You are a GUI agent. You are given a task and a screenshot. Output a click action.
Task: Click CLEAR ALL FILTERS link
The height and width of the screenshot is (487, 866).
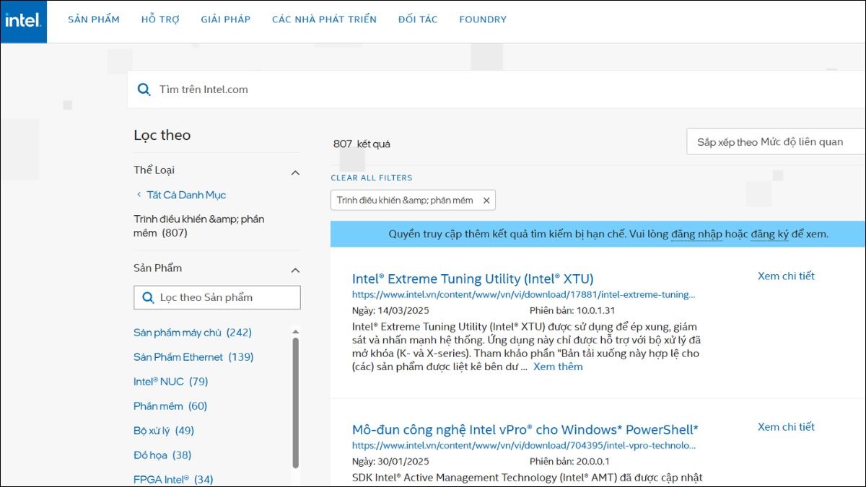pos(372,177)
